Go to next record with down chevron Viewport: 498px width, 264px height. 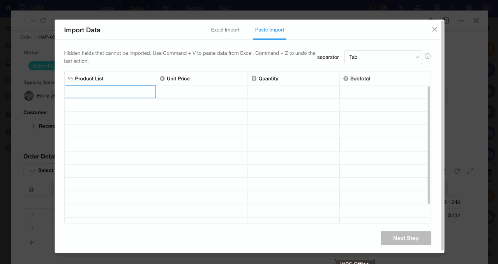tap(33, 21)
